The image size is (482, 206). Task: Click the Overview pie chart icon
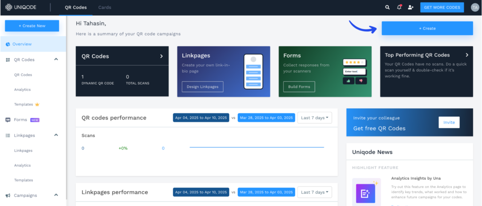tap(8, 44)
